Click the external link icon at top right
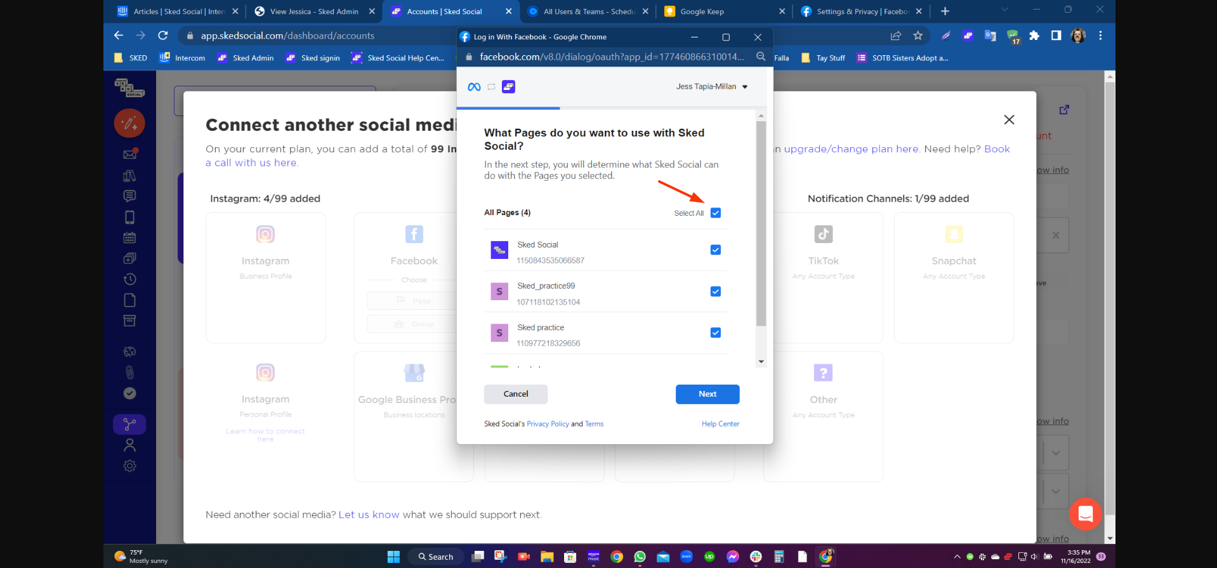 1064,110
